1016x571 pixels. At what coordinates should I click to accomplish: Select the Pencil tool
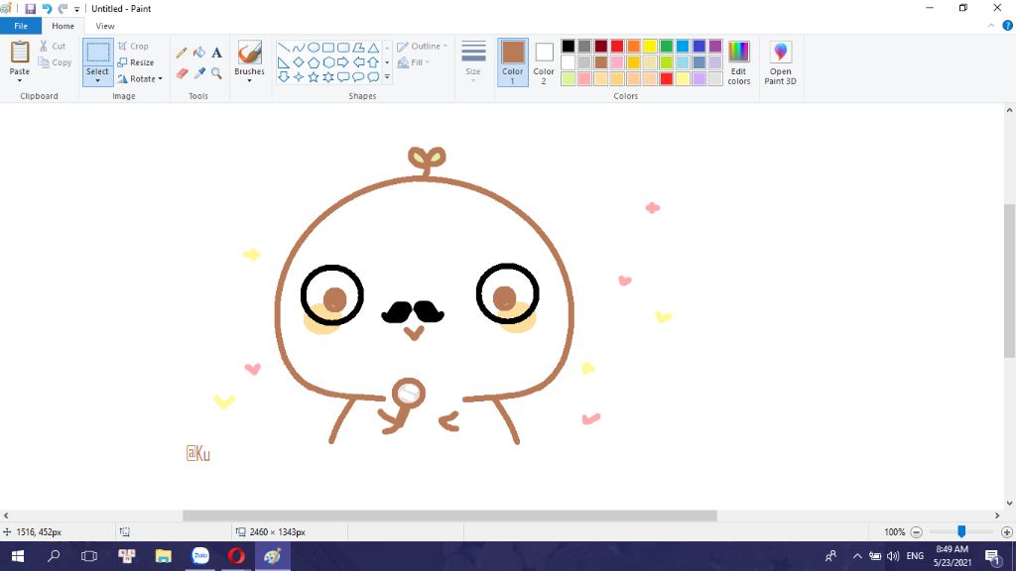(182, 53)
